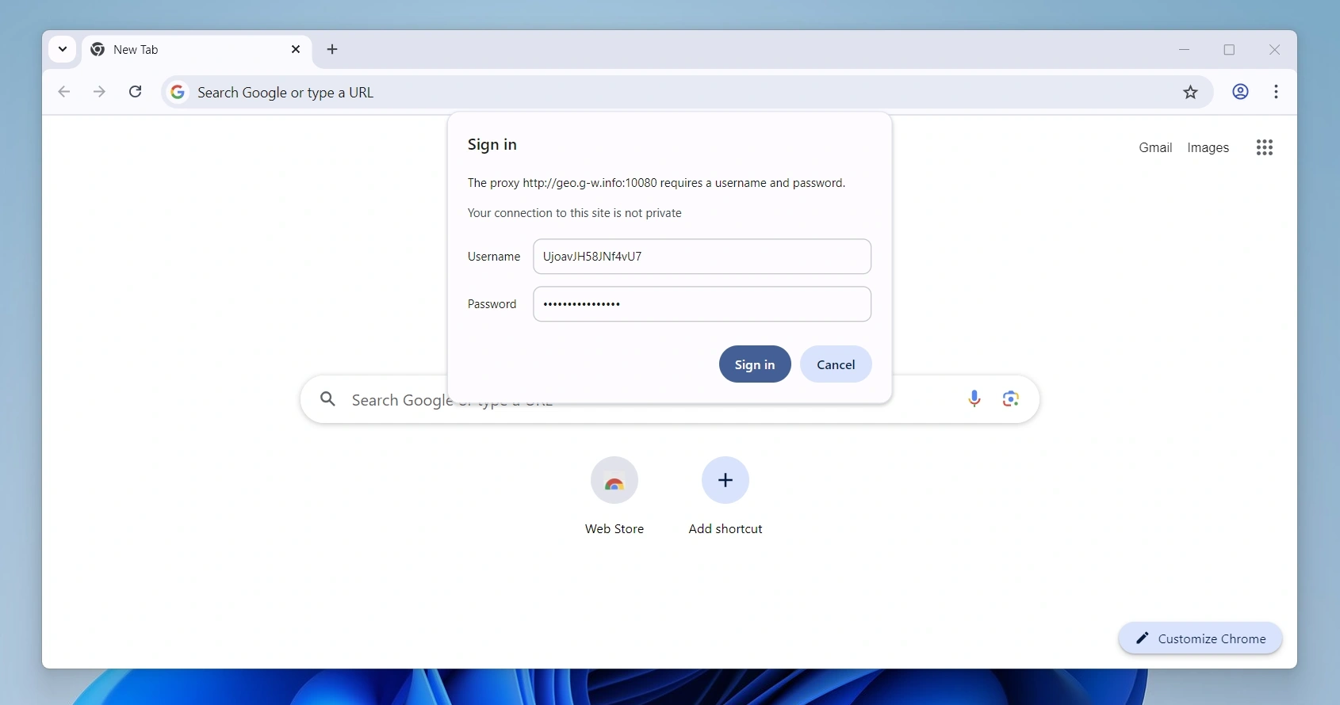The height and width of the screenshot is (705, 1340).
Task: Click the browser forward arrow
Action: (x=100, y=93)
